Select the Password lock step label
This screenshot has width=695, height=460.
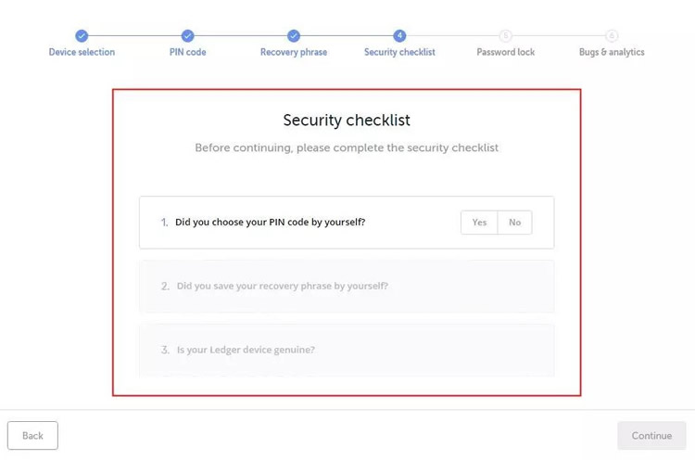coord(505,53)
